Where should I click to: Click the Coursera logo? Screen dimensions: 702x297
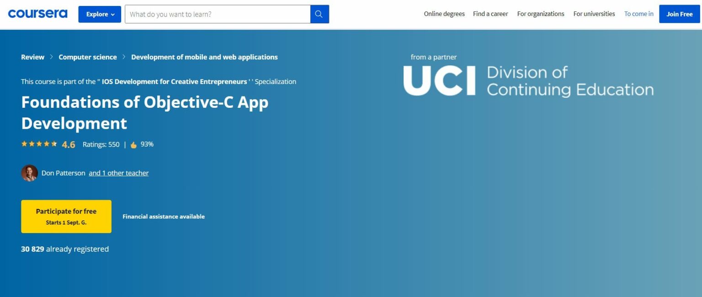point(37,13)
